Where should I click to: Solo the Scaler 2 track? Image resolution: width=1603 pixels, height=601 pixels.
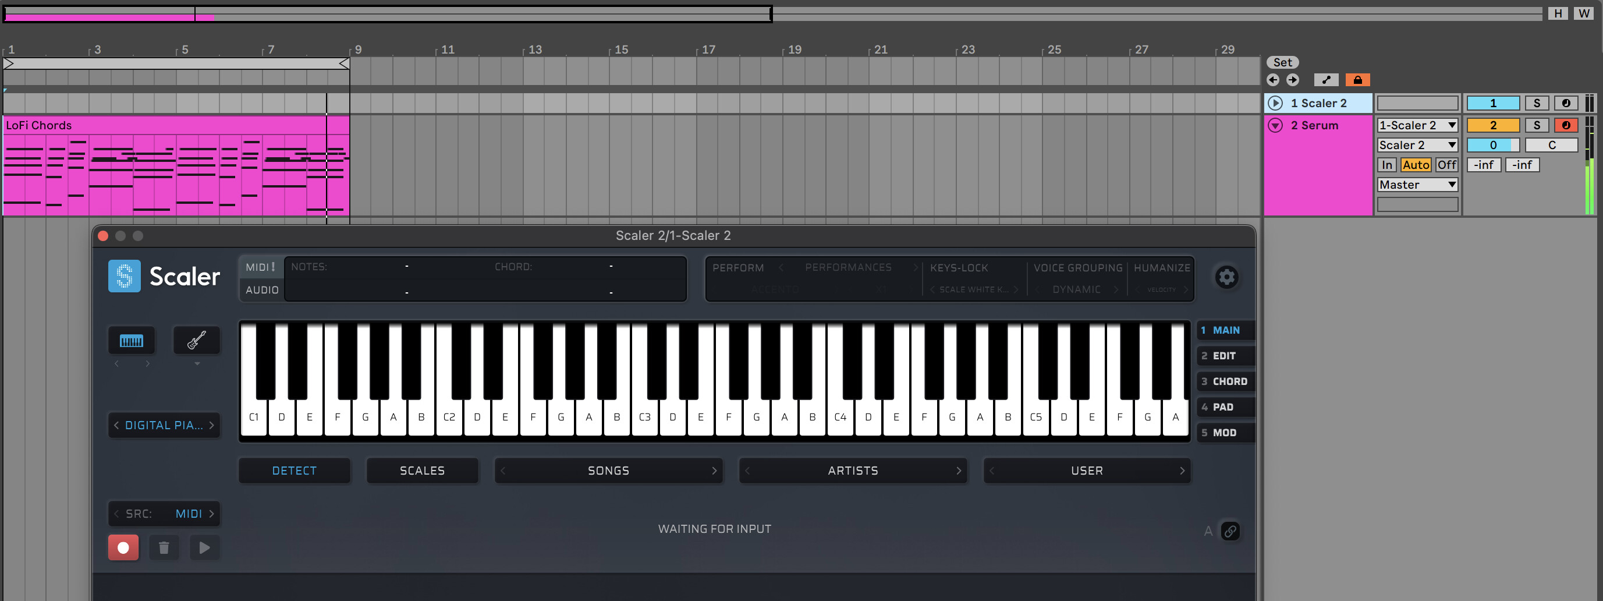coord(1537,104)
